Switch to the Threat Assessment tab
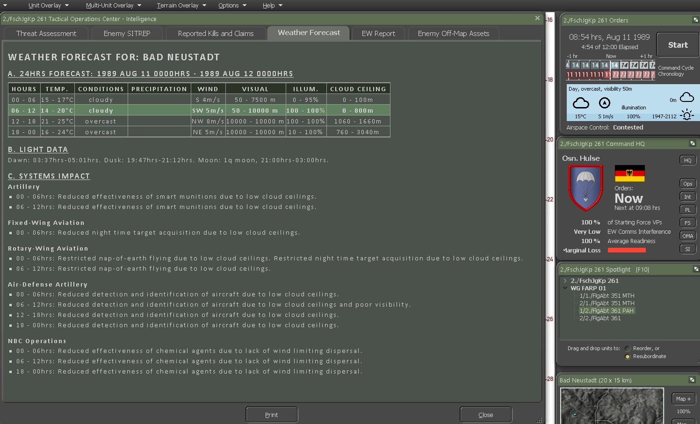 click(x=46, y=34)
